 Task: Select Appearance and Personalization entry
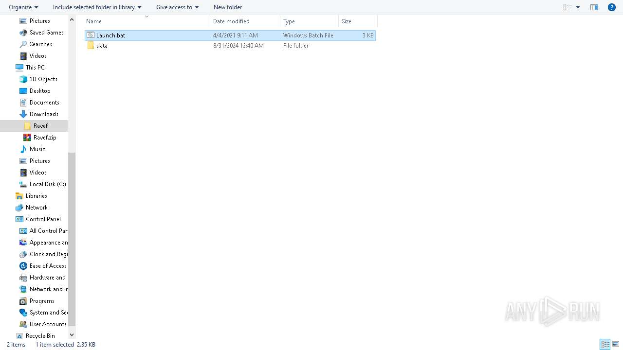tap(48, 243)
